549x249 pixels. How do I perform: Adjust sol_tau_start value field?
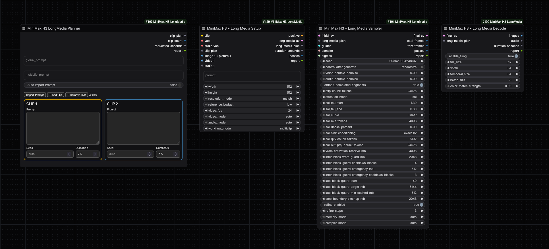pos(373,103)
